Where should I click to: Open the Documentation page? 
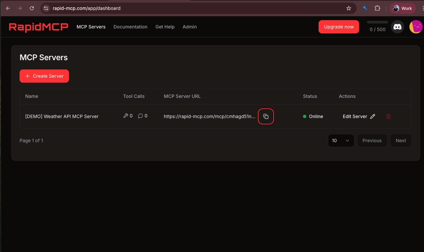click(130, 27)
